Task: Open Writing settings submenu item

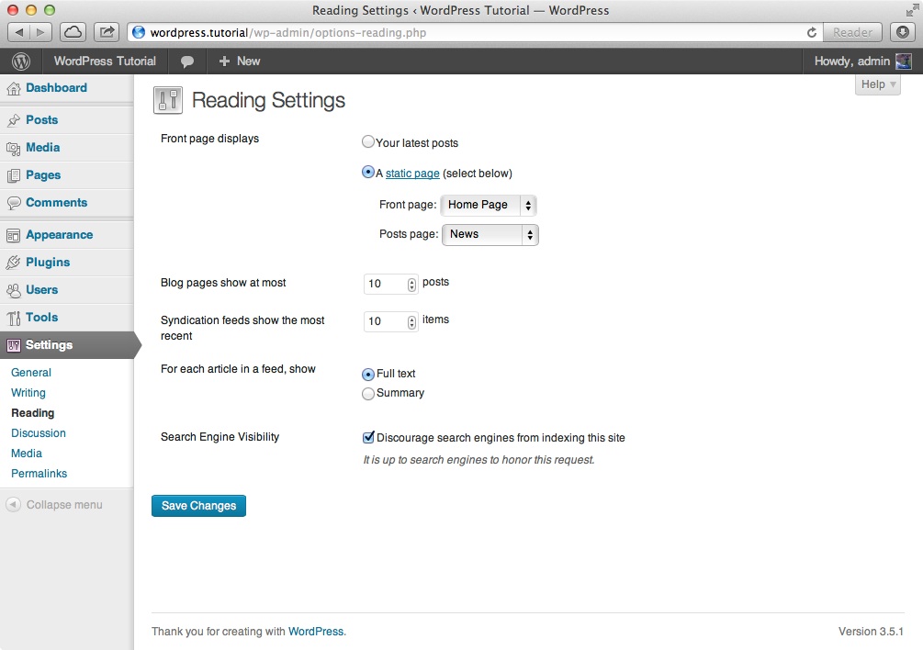Action: (28, 392)
